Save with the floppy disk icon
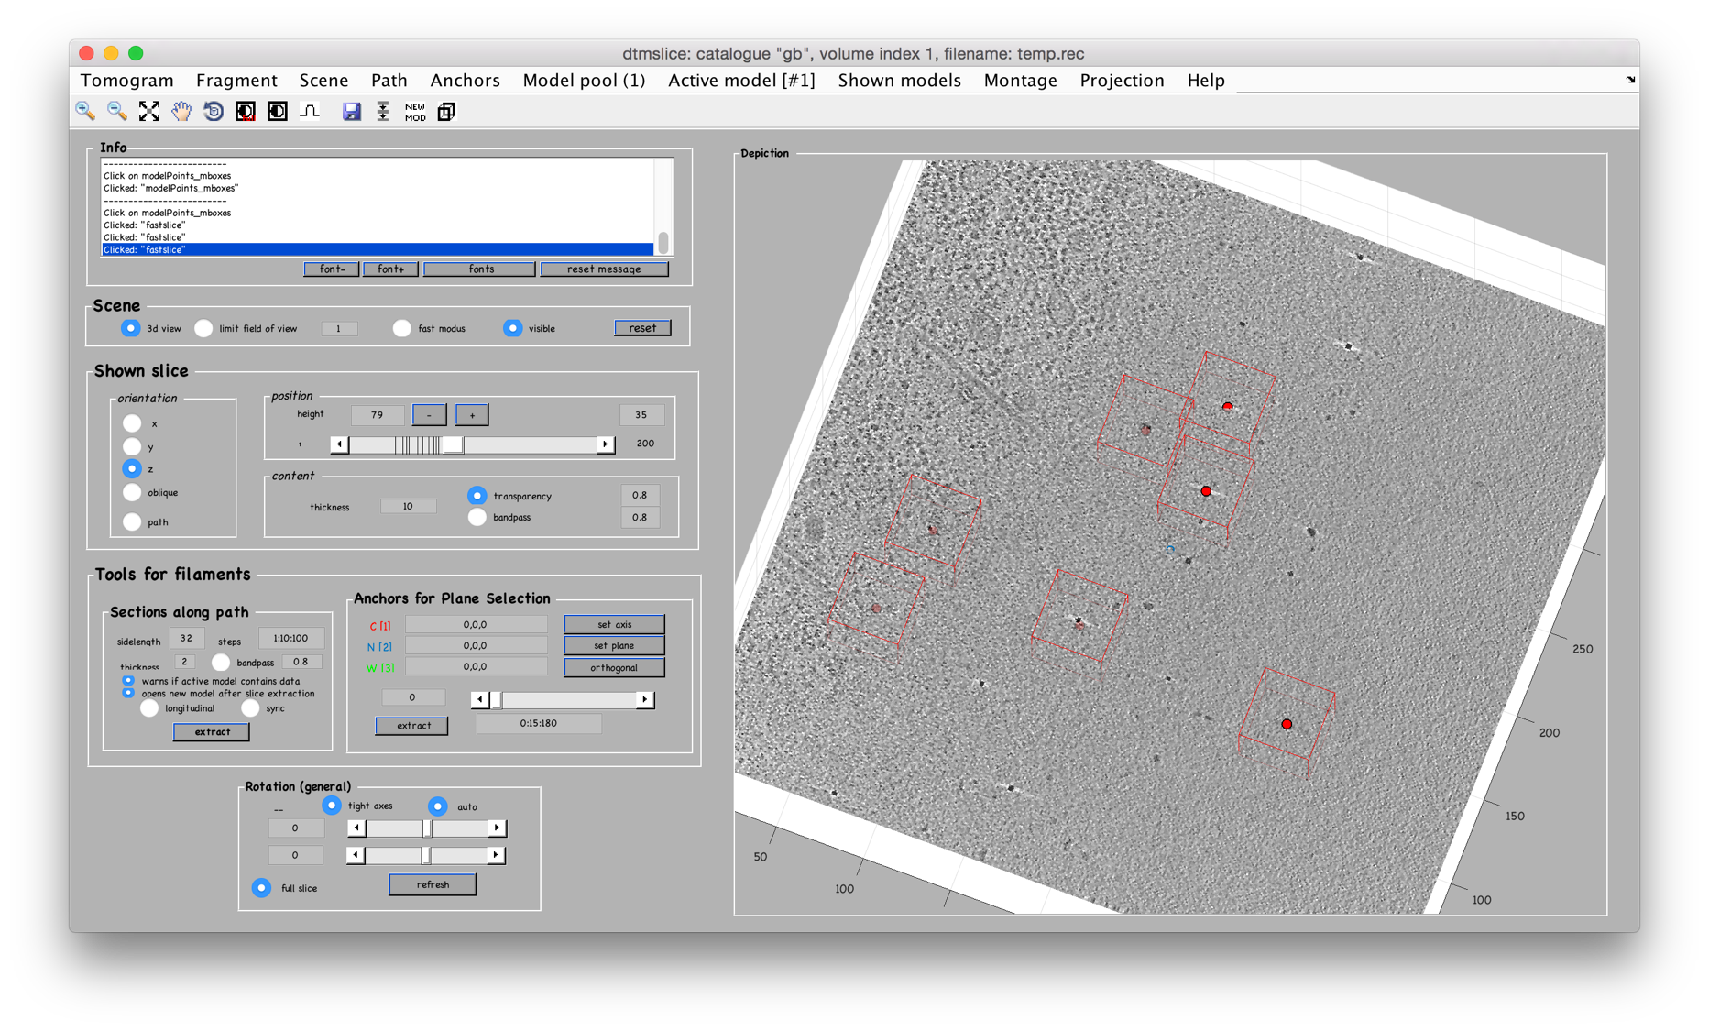The height and width of the screenshot is (1031, 1709). coord(351,112)
